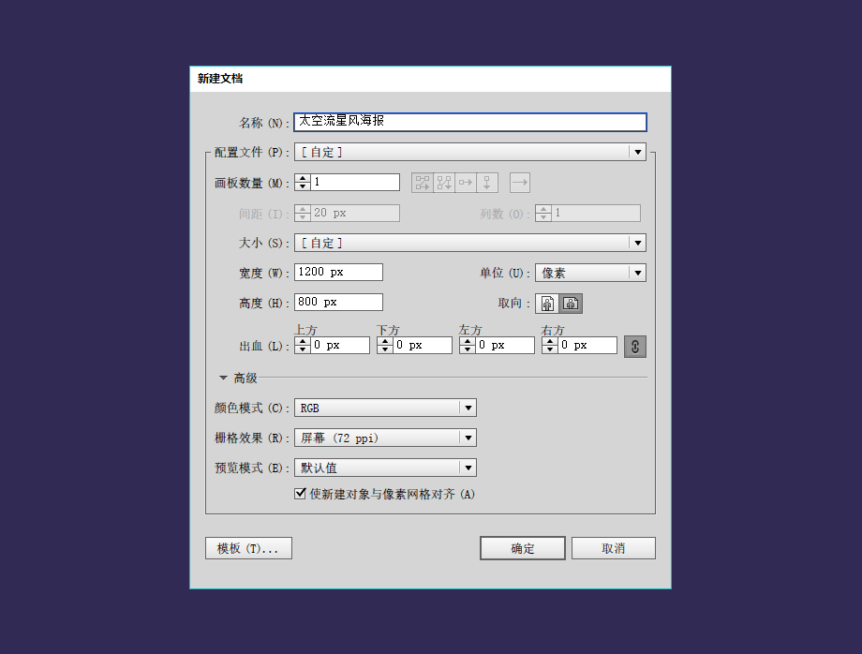Viewport: 862px width, 654px height.
Task: Collapse the 高级 advanced section
Action: [224, 379]
